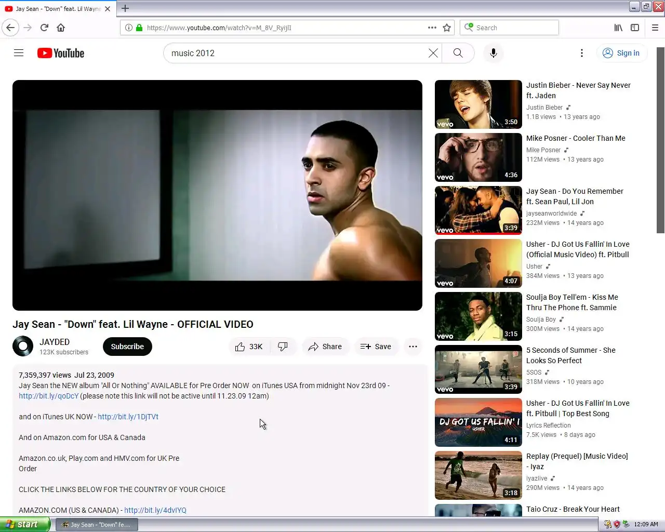Open the bit.ly/qoDcY link
Viewport: 665px width, 532px height.
click(x=49, y=396)
